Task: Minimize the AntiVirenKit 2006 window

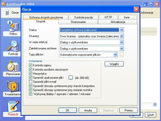Action: (145, 4)
